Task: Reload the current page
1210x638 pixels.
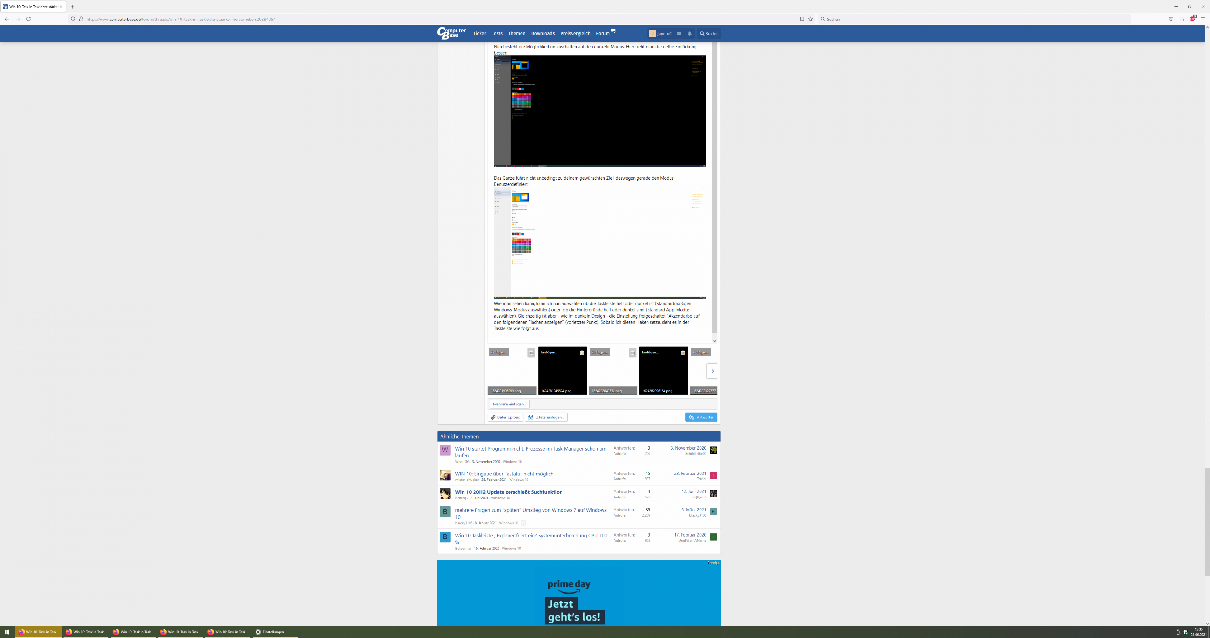Action: pyautogui.click(x=28, y=19)
